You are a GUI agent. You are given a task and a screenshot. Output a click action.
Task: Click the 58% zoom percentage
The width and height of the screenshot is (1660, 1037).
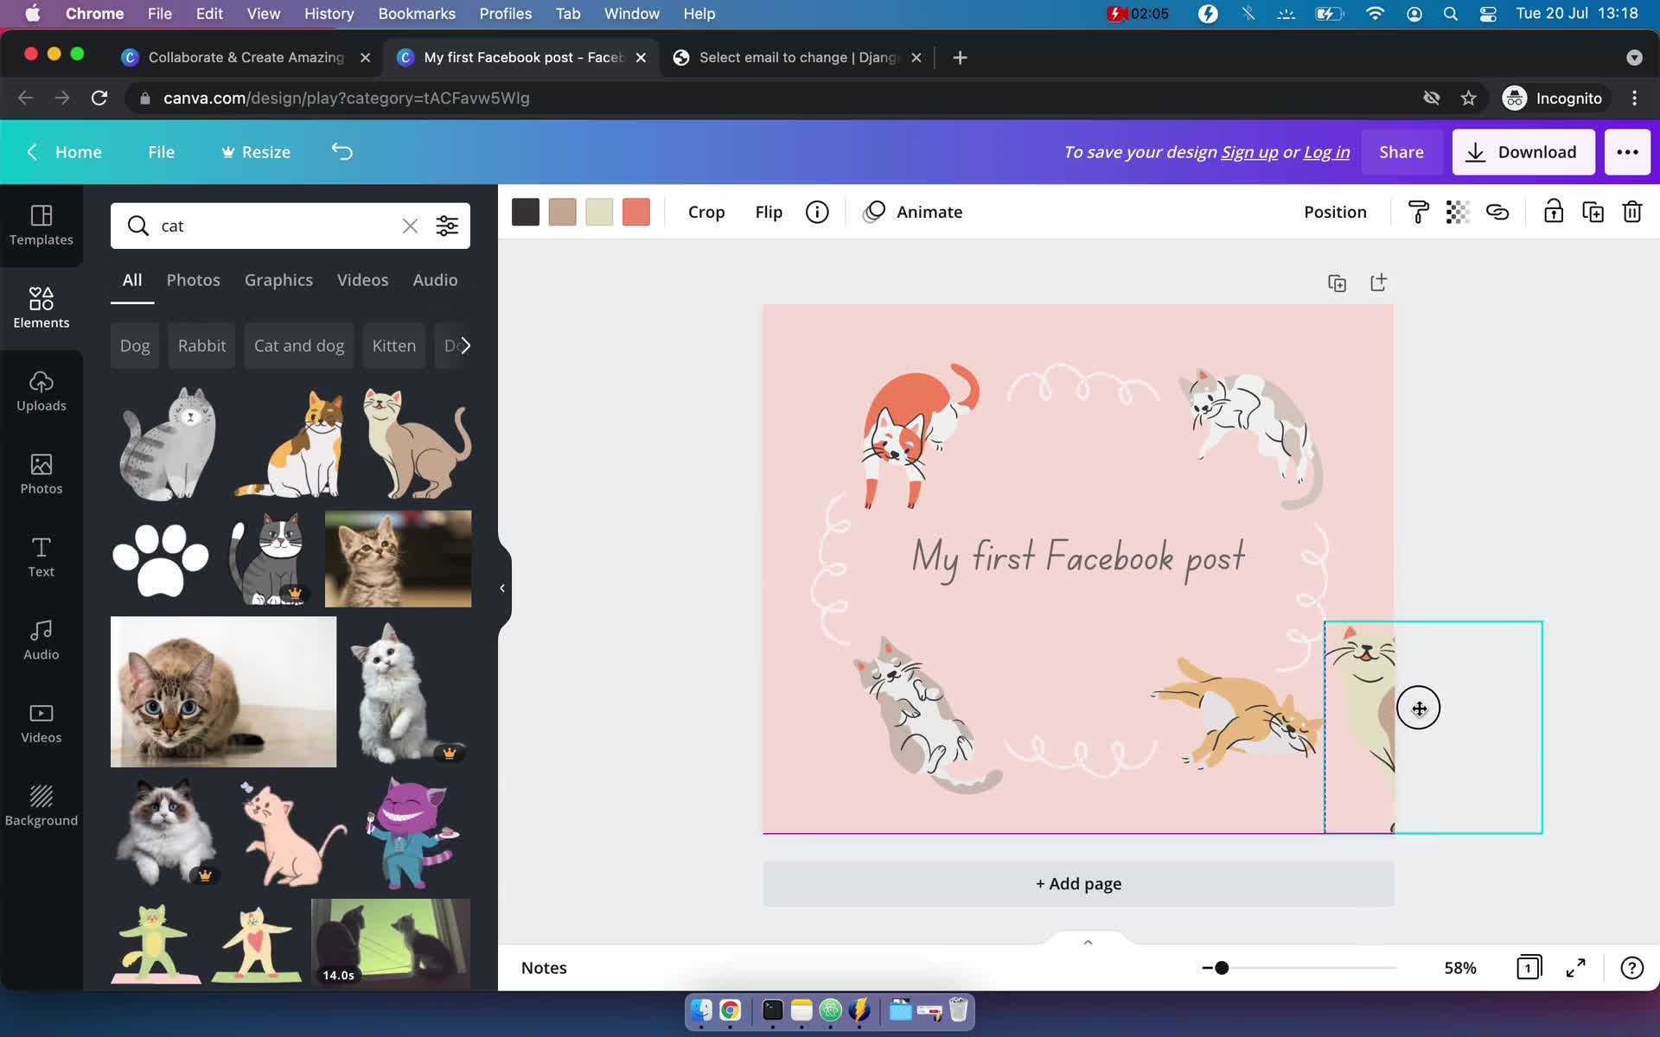(1460, 968)
